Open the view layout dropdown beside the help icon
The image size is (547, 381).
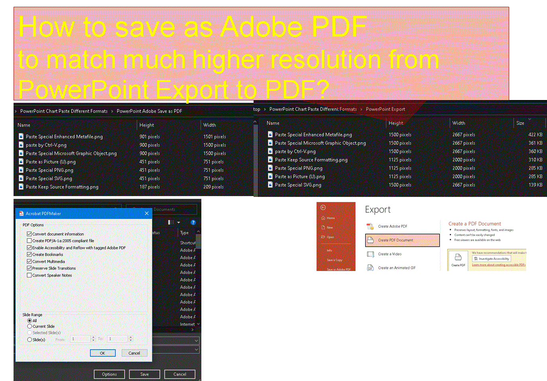pyautogui.click(x=179, y=222)
